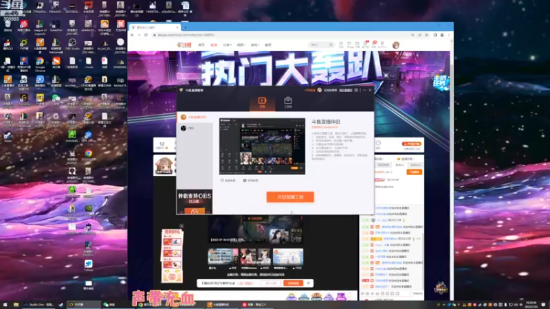
Task: Open the Windows Start menu
Action: 5,305
